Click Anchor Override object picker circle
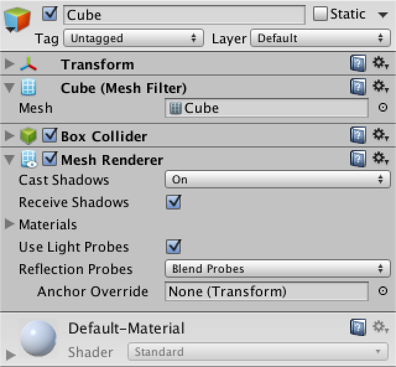This screenshot has width=396, height=367. (x=383, y=291)
